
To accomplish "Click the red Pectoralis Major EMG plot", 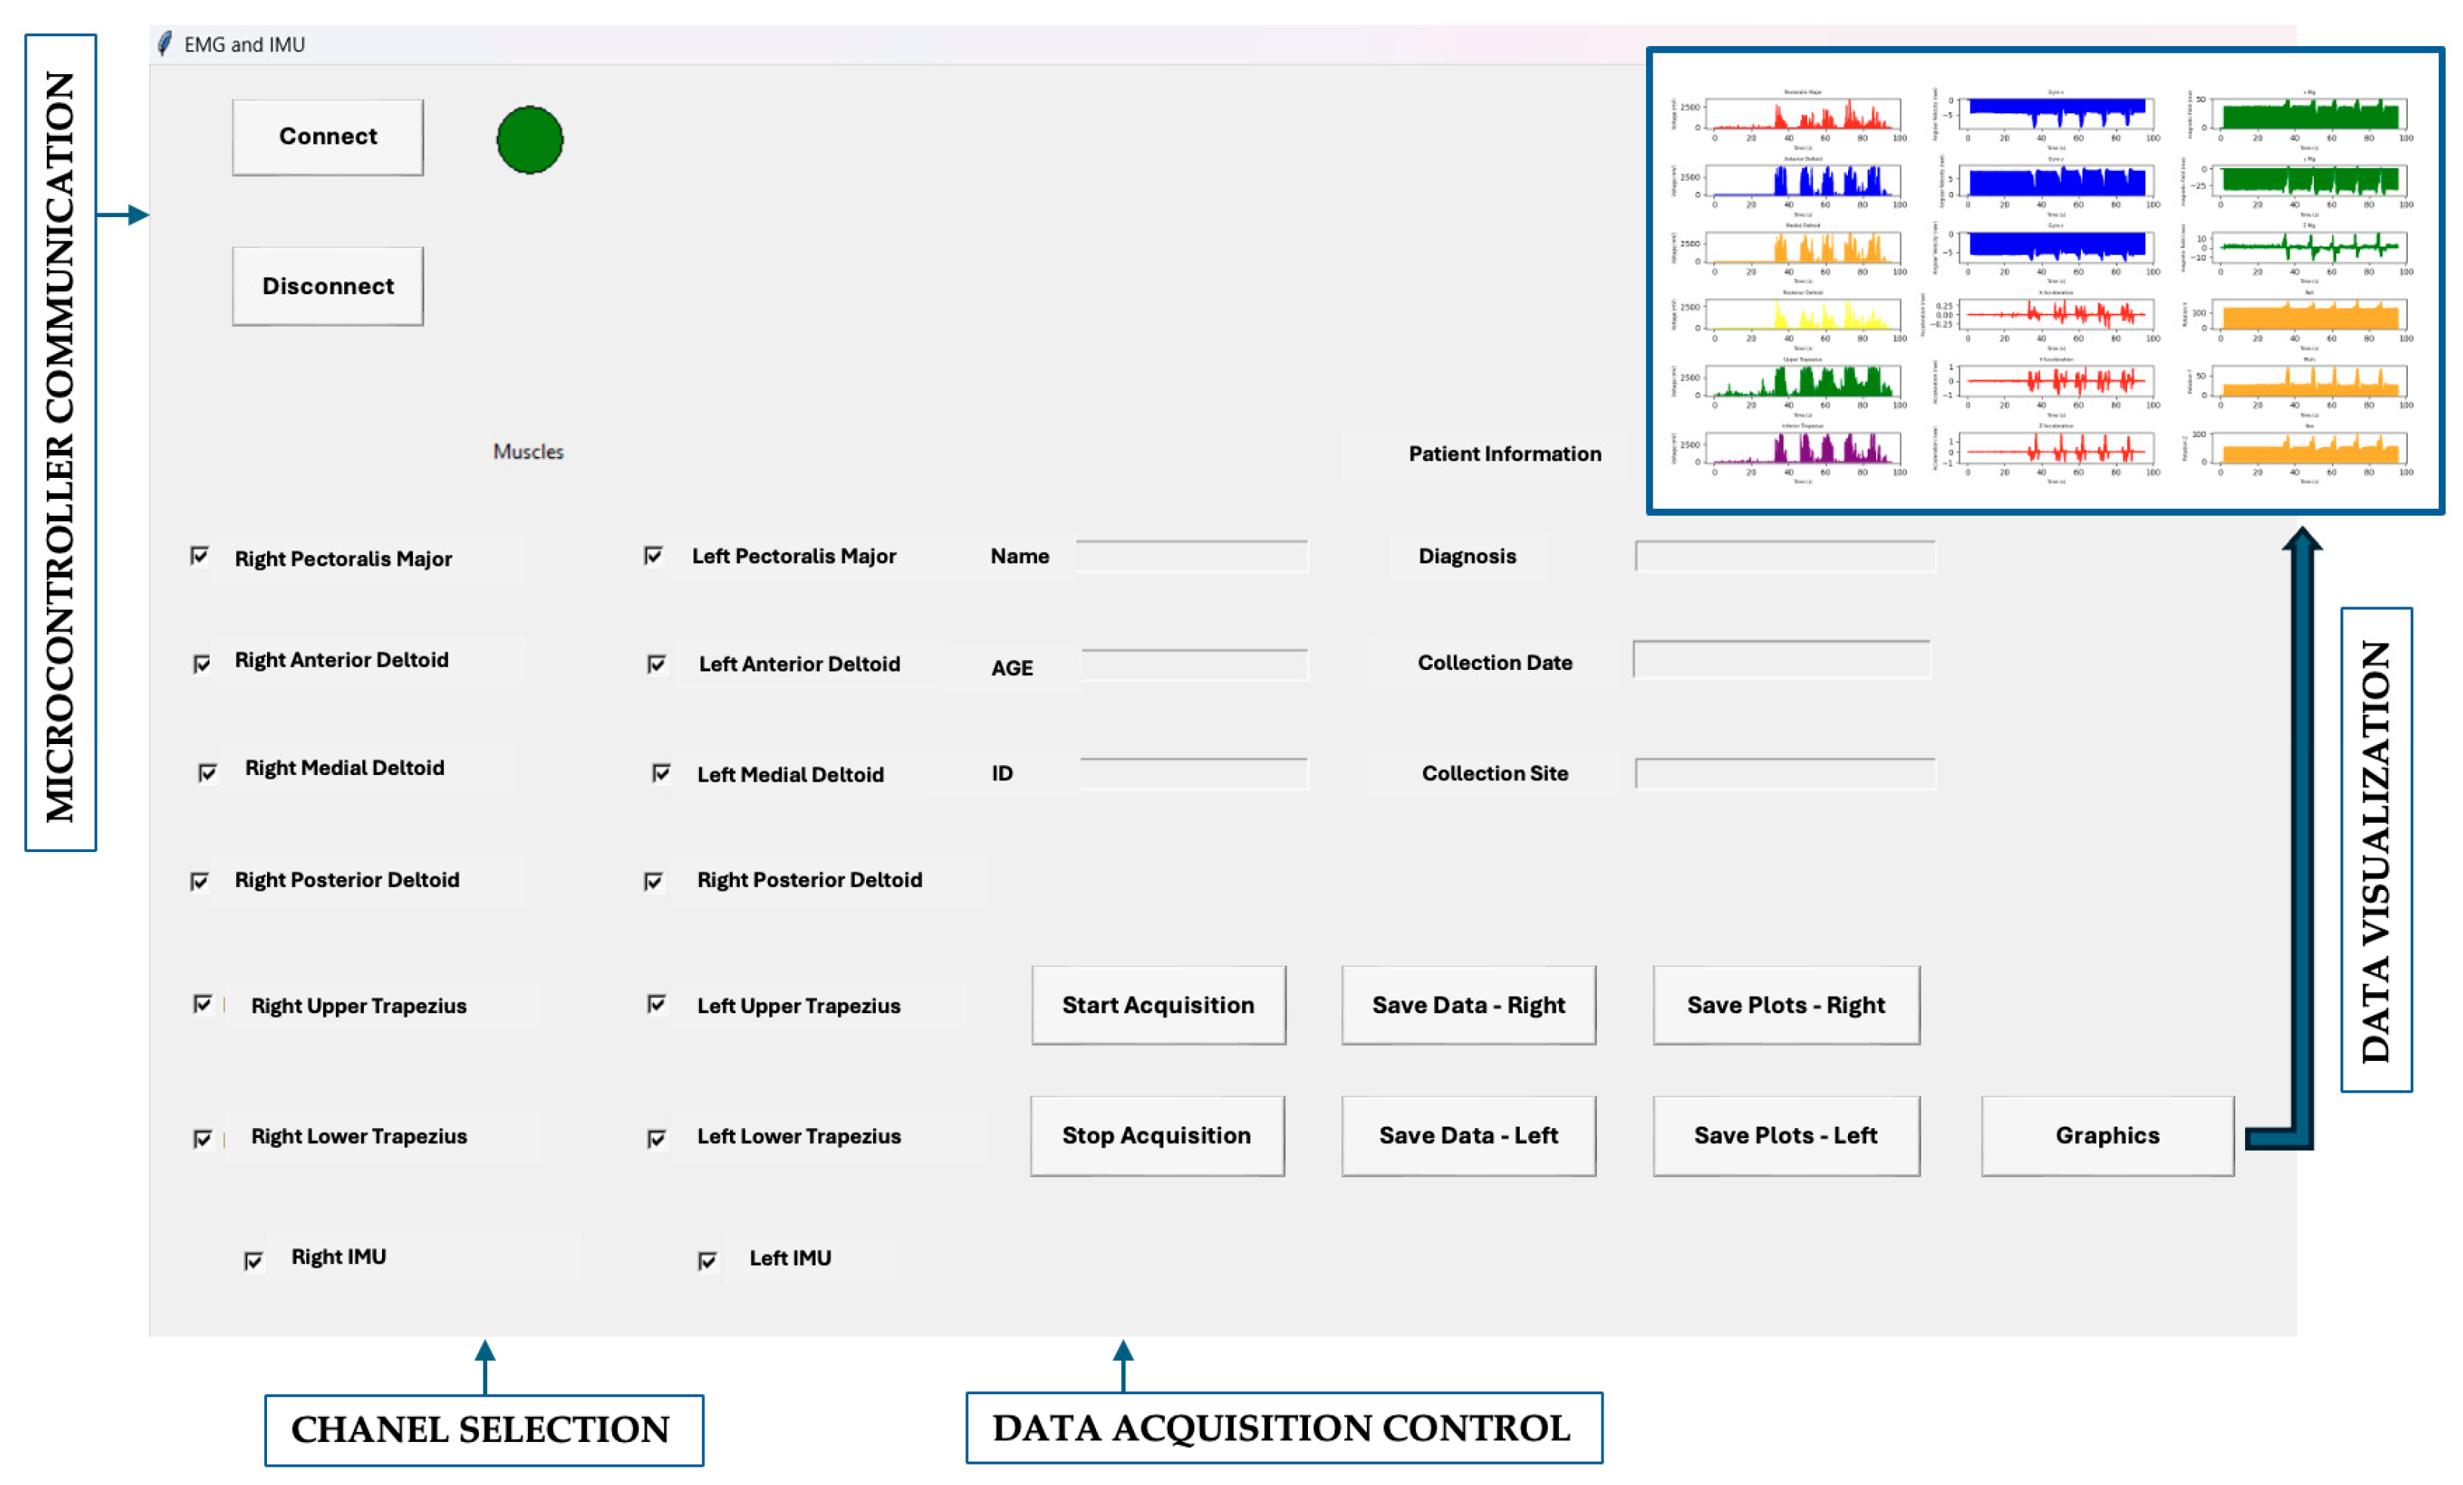I will coord(1803,114).
